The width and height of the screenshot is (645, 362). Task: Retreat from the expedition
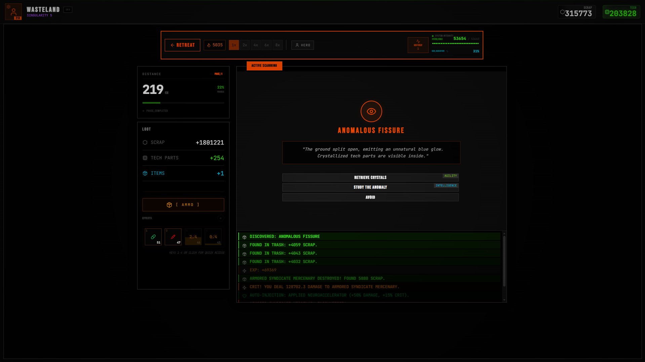click(183, 45)
